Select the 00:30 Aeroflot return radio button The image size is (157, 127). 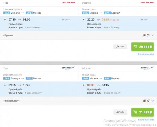pyautogui.click(x=84, y=85)
